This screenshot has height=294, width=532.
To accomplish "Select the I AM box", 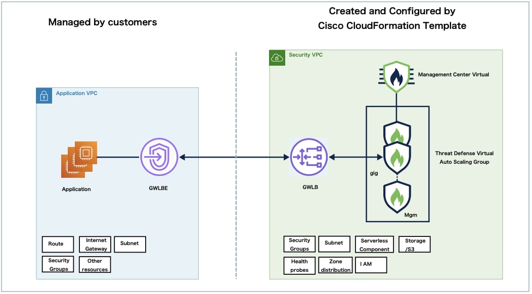I will pyautogui.click(x=371, y=265).
